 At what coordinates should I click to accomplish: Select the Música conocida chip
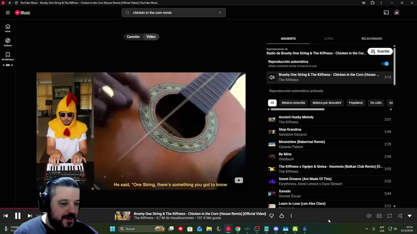(293, 103)
